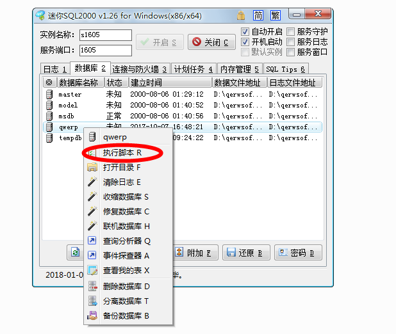Choose 打开目录 F from context menu
Screen dimensions: 396x334
pyautogui.click(x=128, y=168)
